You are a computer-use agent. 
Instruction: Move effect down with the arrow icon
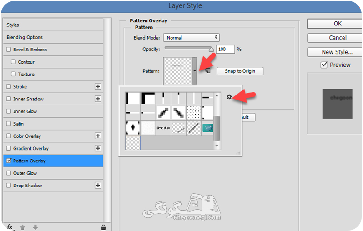pyautogui.click(x=35, y=227)
